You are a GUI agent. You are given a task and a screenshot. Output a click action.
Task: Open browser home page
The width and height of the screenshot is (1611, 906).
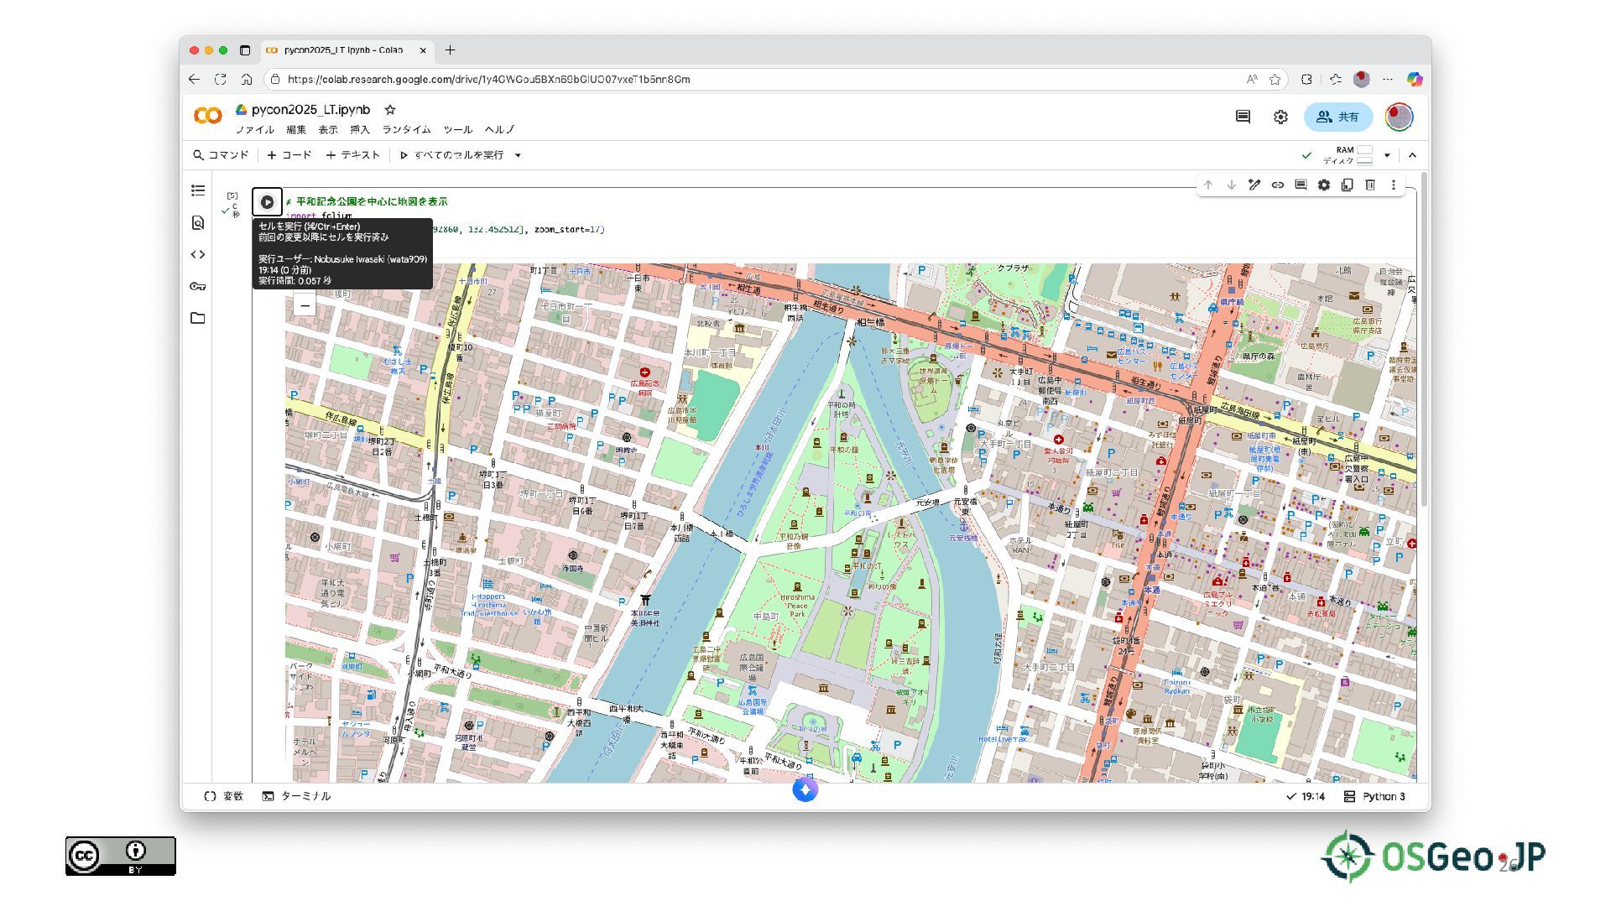pyautogui.click(x=247, y=79)
